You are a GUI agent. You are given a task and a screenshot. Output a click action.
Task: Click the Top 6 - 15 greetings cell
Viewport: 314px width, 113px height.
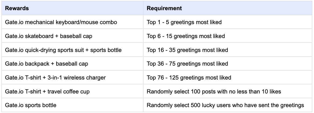coord(186,36)
